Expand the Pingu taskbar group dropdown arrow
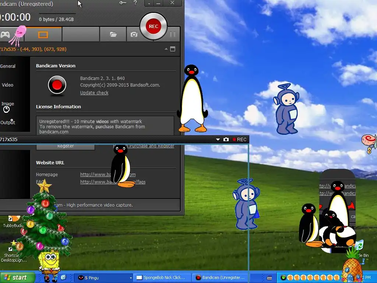The image size is (377, 283). (131, 278)
